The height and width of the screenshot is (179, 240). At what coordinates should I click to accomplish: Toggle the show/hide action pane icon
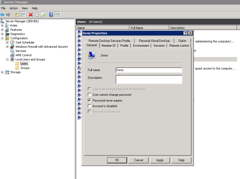57,15
